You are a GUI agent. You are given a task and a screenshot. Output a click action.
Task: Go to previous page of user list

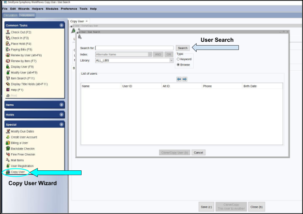179,79
